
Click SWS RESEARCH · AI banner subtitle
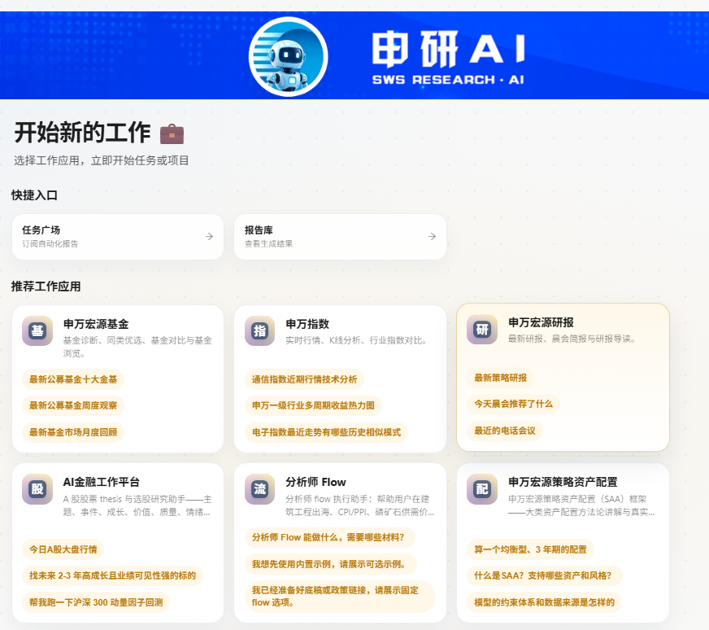[448, 80]
